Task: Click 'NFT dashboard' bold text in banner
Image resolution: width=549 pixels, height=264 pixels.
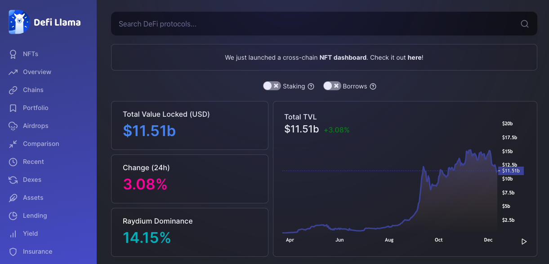Action: pos(343,57)
